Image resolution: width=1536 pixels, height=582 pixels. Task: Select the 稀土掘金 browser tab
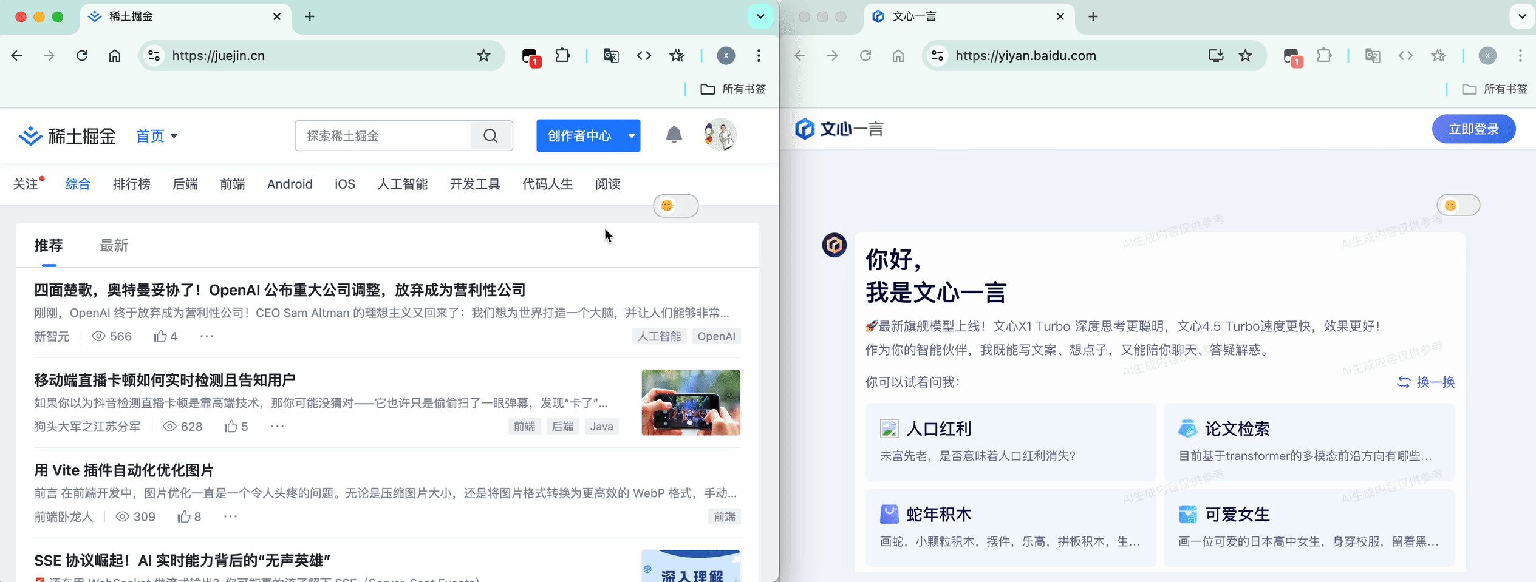[185, 17]
